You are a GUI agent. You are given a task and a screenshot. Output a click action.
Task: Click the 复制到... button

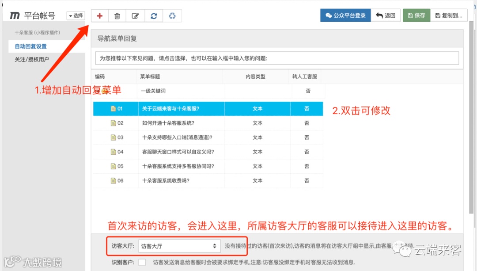[x=449, y=15]
